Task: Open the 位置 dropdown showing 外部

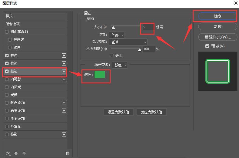Action: 116,35
